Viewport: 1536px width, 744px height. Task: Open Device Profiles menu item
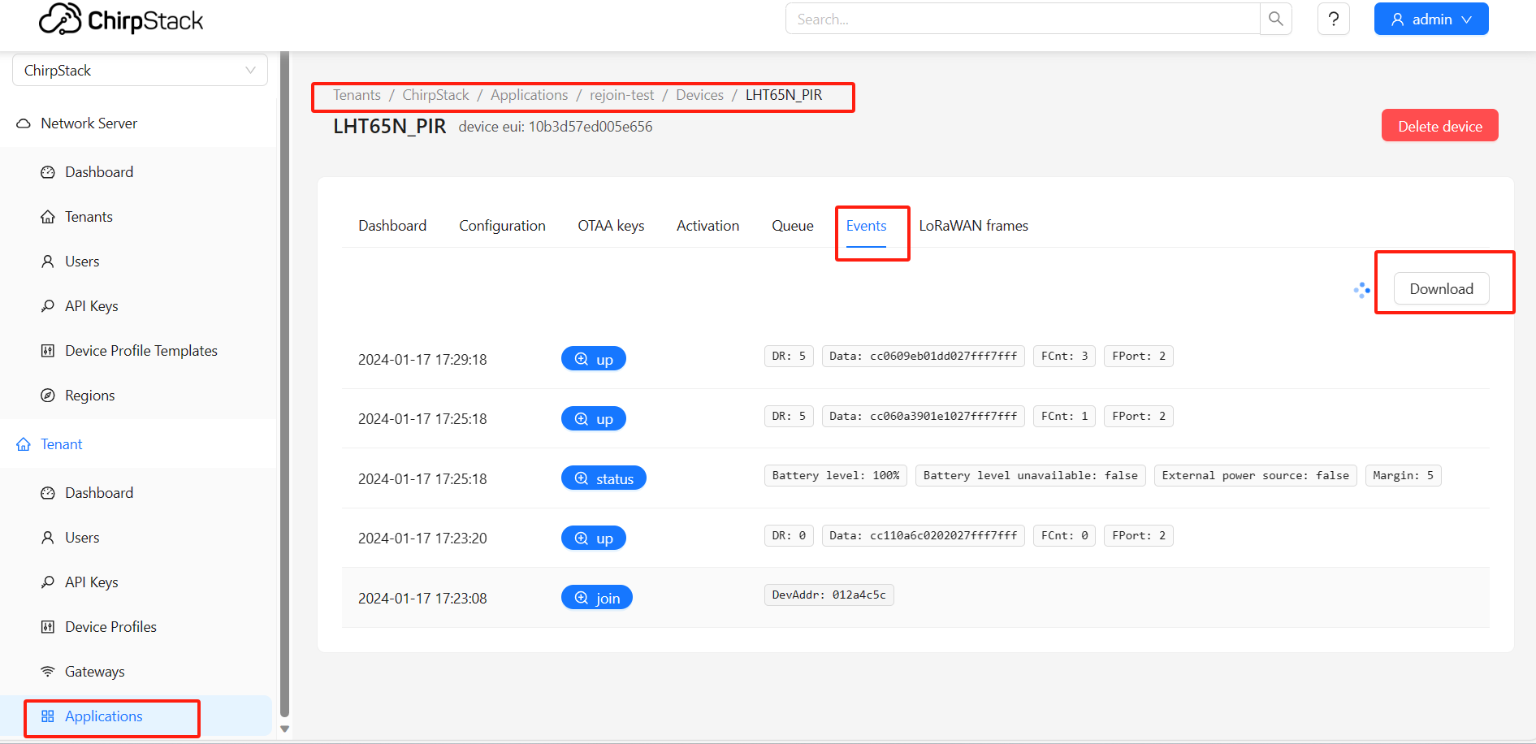(x=136, y=627)
